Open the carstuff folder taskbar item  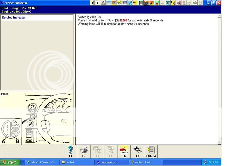77,162
